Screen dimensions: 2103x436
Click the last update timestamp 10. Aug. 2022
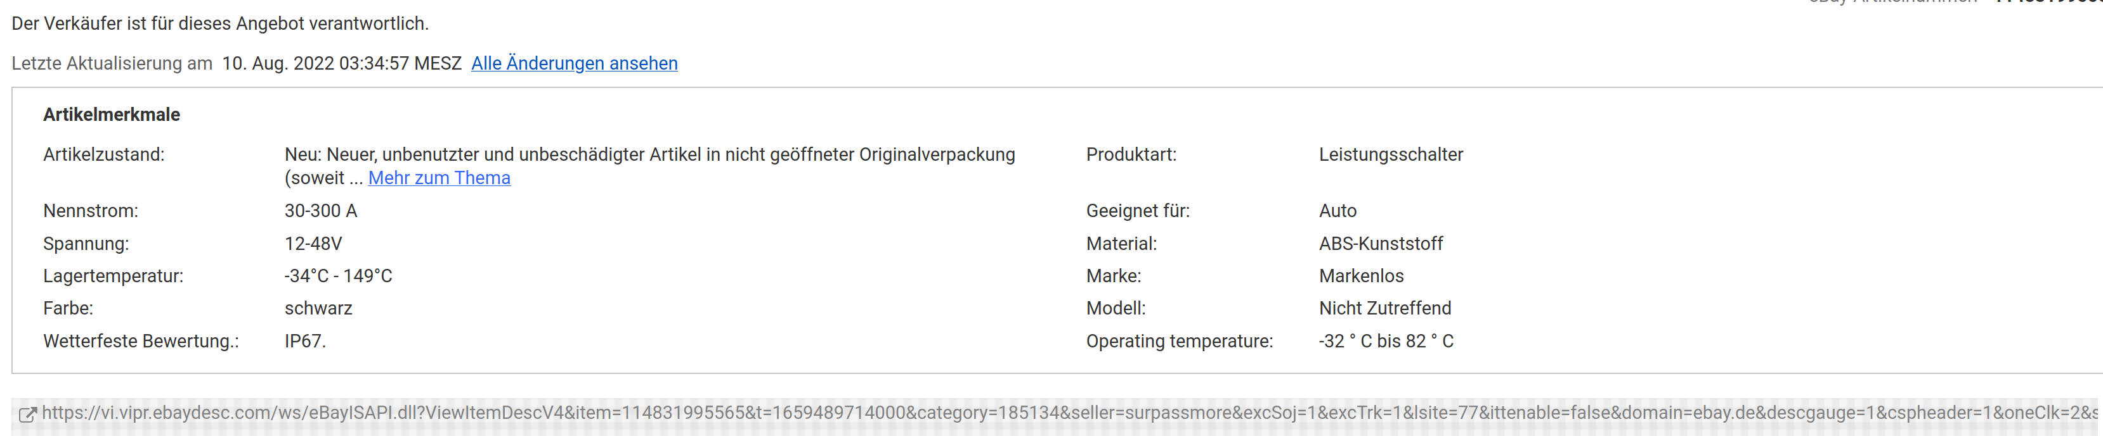(342, 63)
